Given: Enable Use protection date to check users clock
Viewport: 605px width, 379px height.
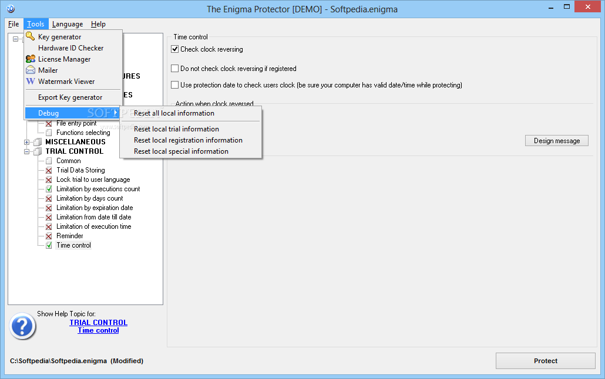Looking at the screenshot, I should pyautogui.click(x=175, y=85).
